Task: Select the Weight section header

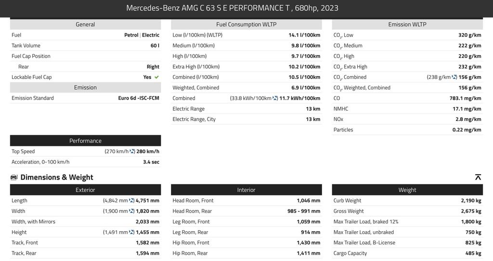Action: 407,190
